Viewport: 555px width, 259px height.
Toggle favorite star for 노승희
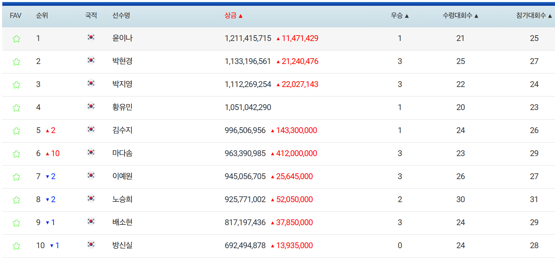[16, 200]
